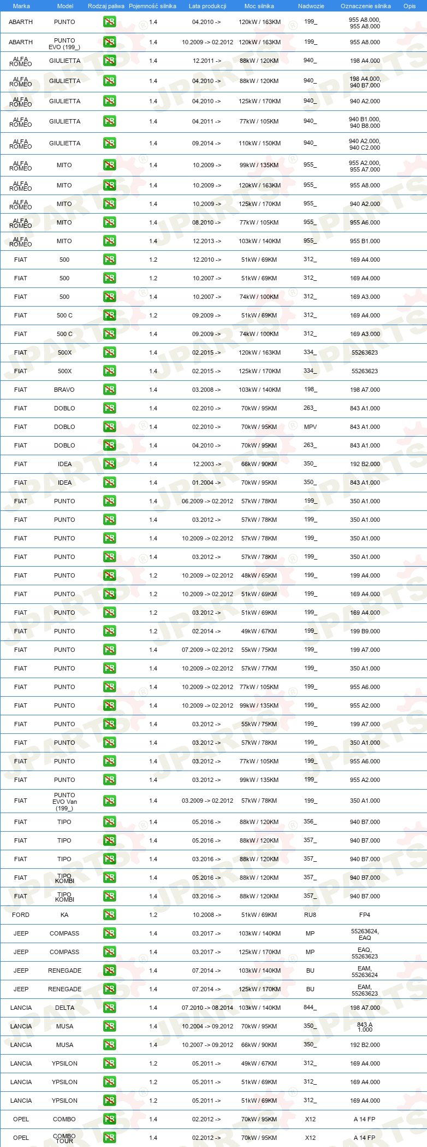The height and width of the screenshot is (1147, 427).
Task: Click the fuel icon for Fiat Idea 12.2003 row
Action: point(109,464)
